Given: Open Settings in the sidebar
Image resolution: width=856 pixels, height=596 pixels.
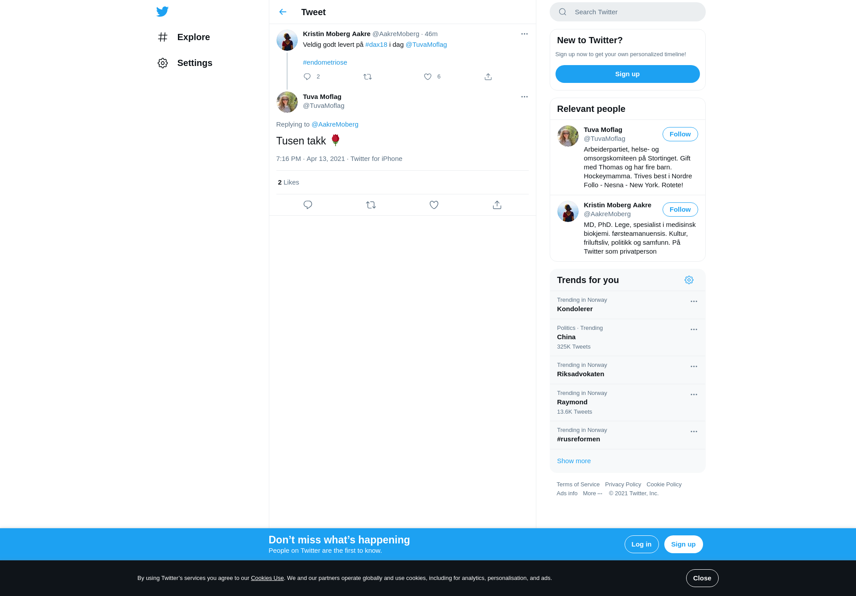Looking at the screenshot, I should tap(185, 63).
